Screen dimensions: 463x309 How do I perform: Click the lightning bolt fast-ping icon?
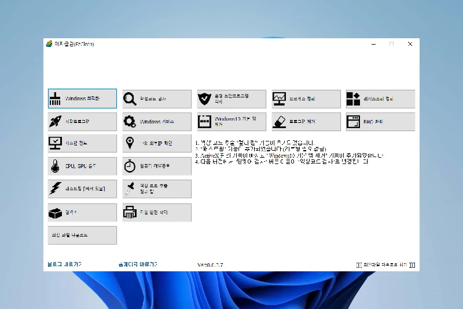[x=56, y=189]
